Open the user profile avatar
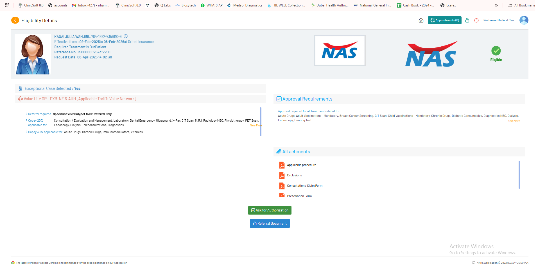Image resolution: width=538 pixels, height=264 pixels. coord(524,20)
